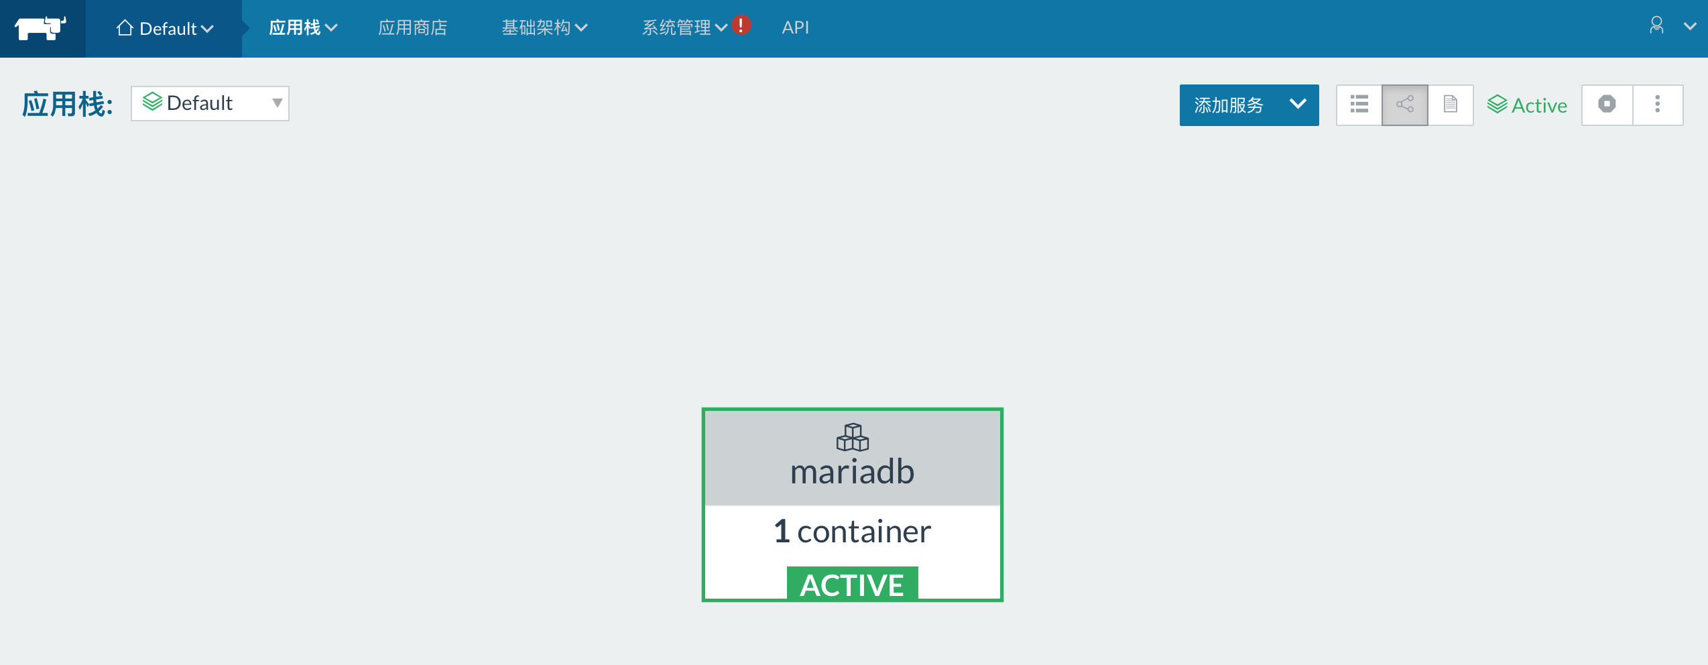
Task: Click the Rancher cow logo
Action: click(41, 28)
